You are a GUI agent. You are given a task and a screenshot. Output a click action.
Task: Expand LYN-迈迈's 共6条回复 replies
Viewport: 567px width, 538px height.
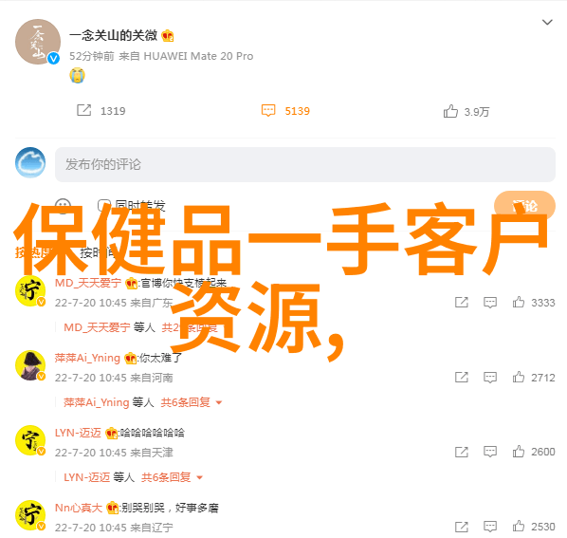tap(172, 477)
